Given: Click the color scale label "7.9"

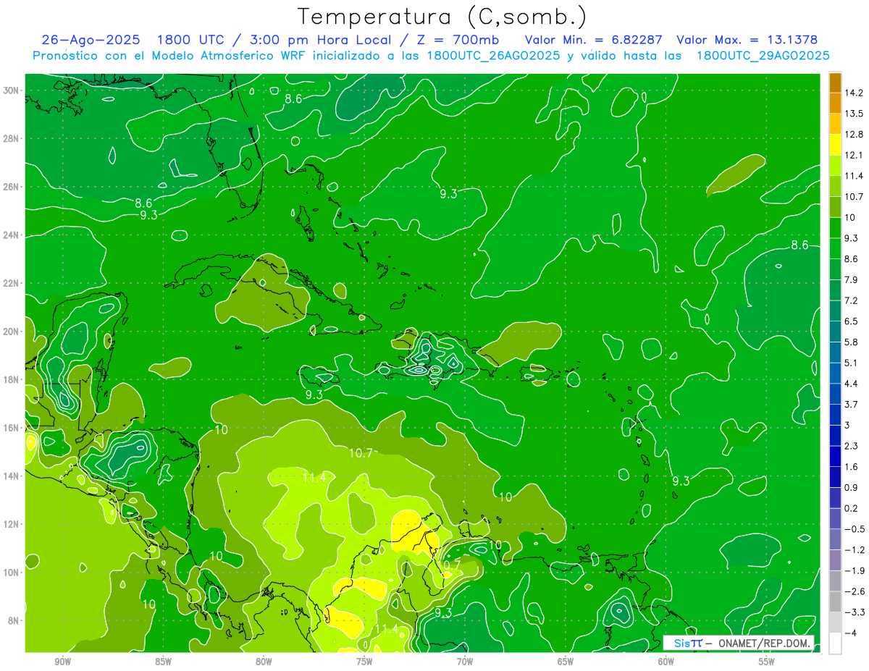Looking at the screenshot, I should tap(852, 279).
